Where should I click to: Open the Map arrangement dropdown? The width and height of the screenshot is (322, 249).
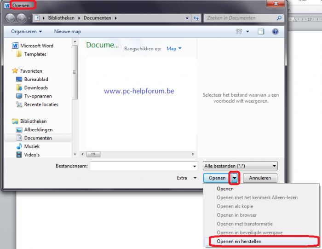[x=174, y=49]
